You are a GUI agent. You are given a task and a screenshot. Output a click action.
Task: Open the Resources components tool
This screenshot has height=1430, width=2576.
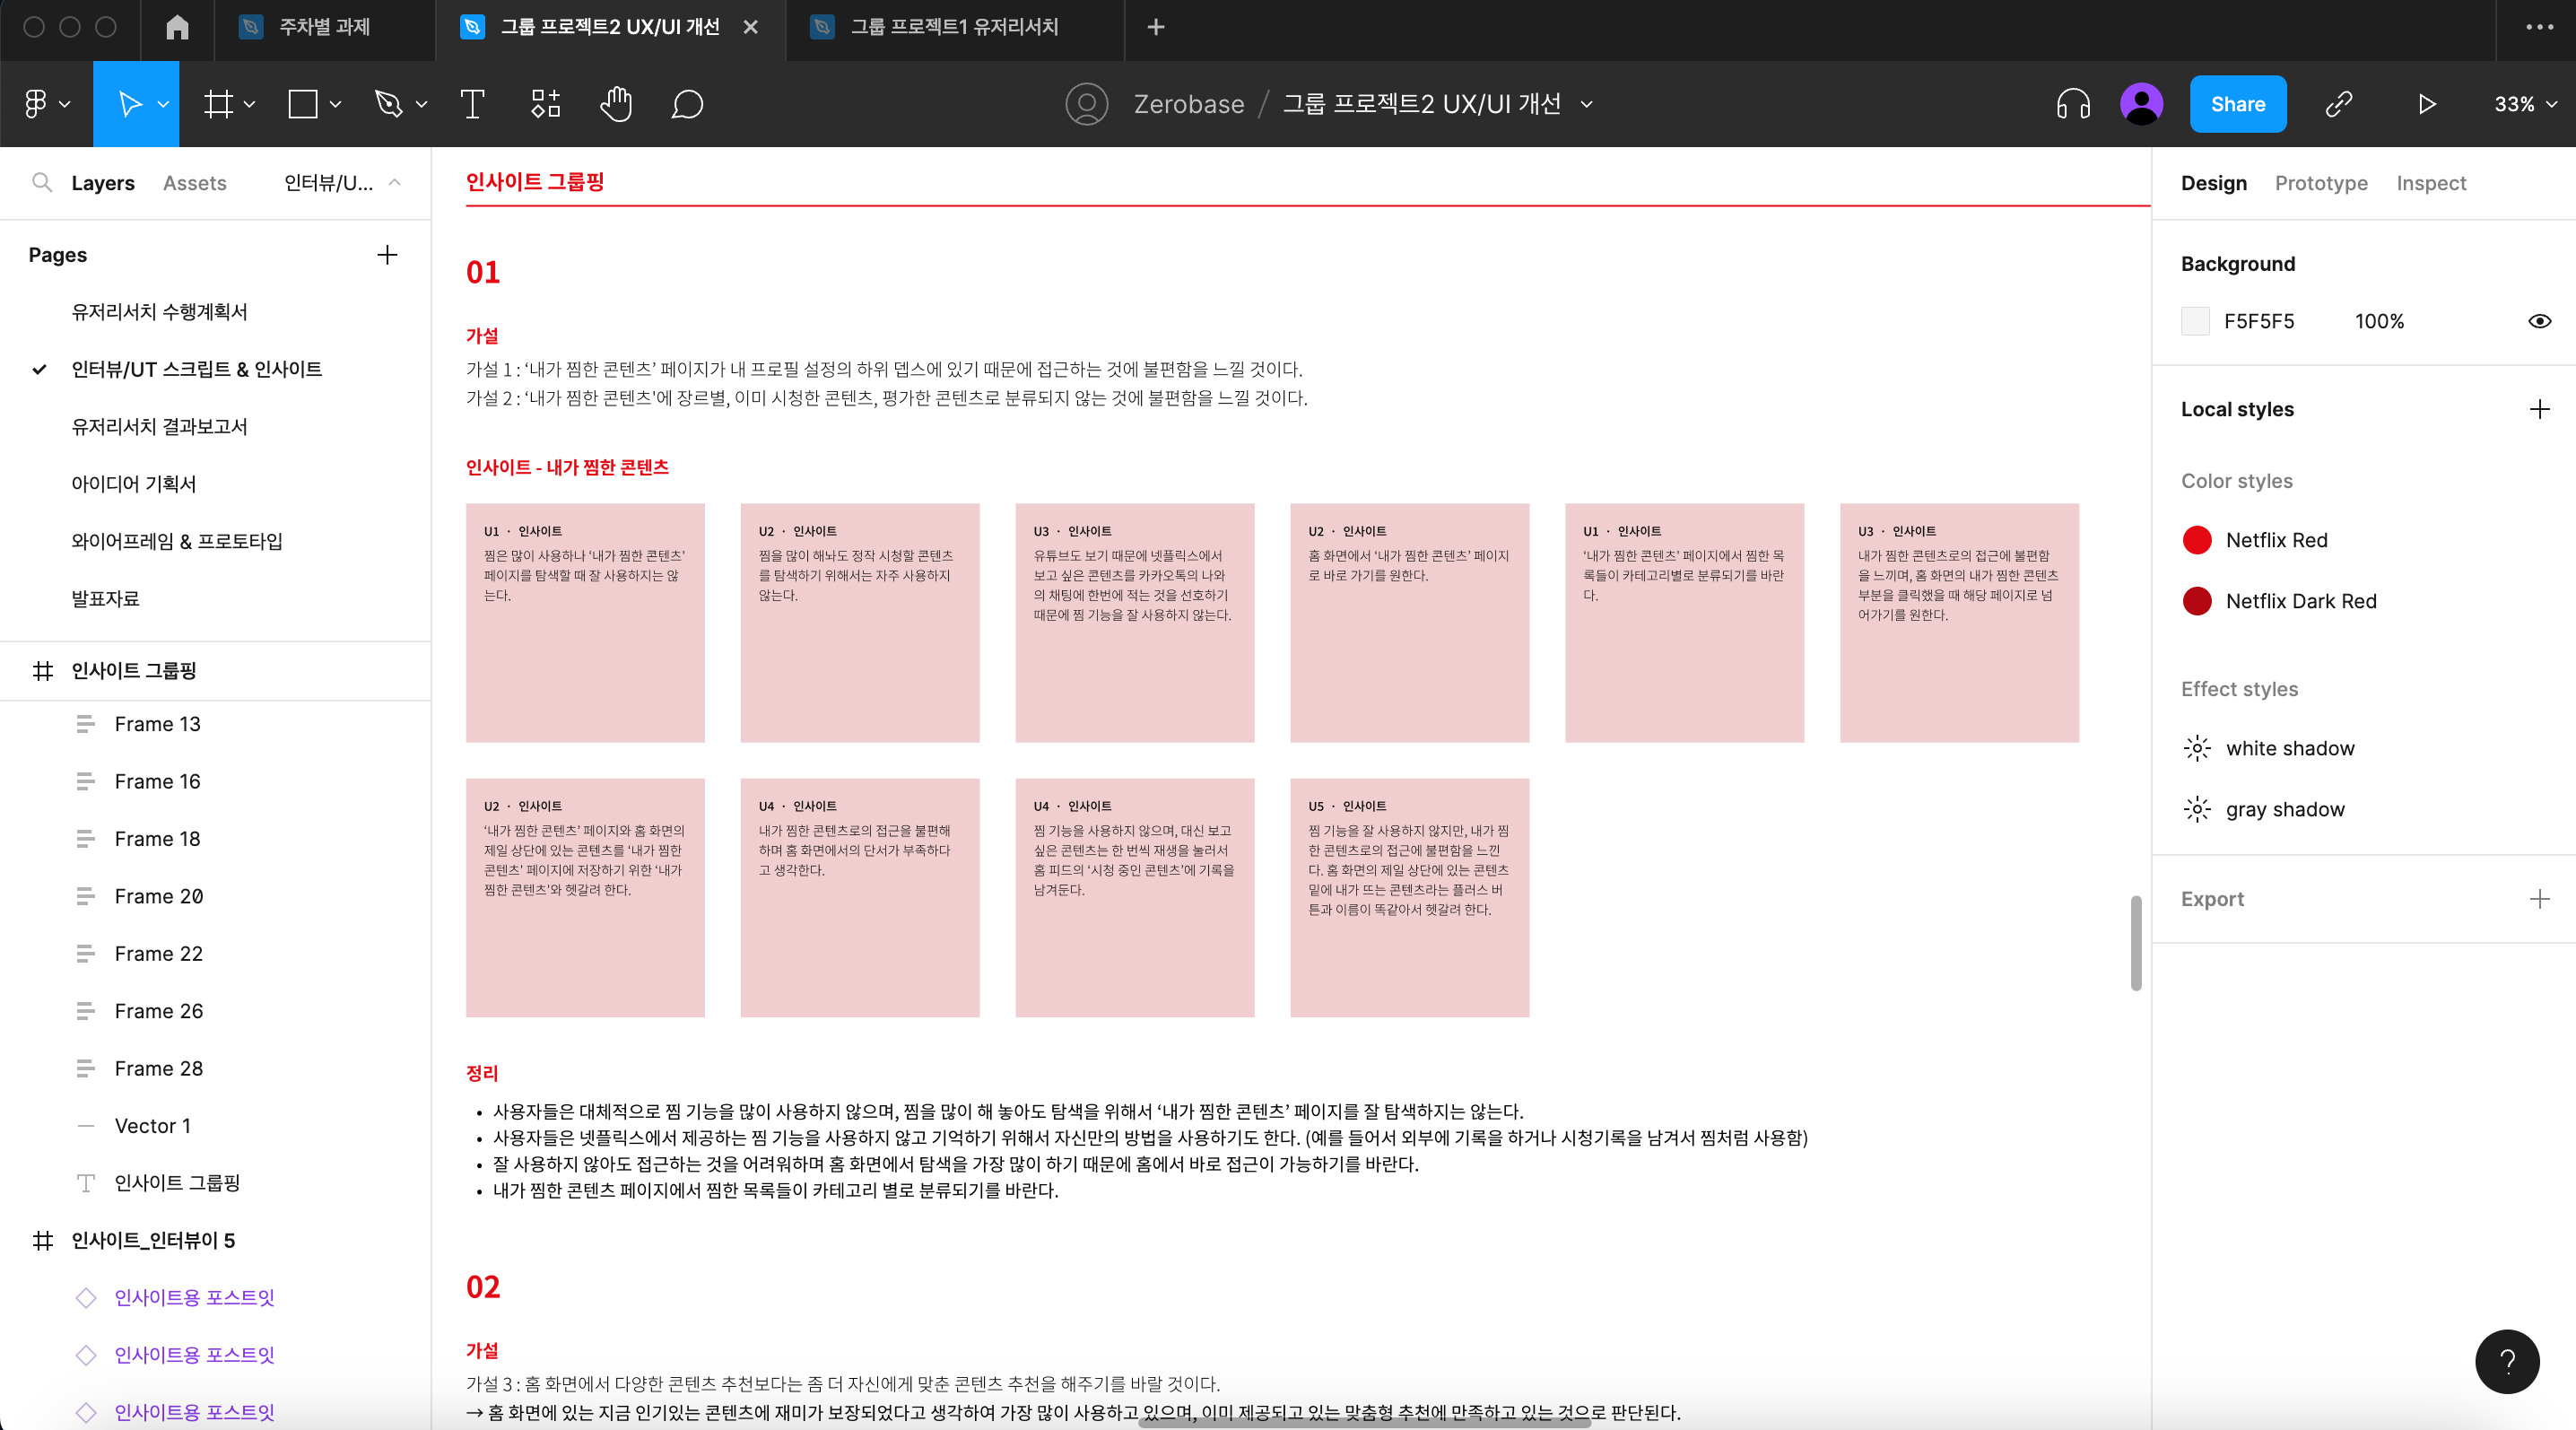point(545,104)
